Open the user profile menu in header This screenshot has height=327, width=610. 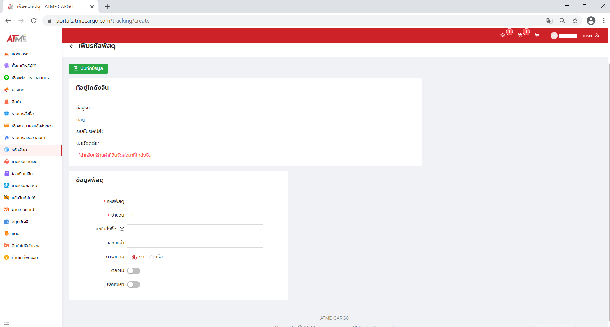(x=564, y=36)
